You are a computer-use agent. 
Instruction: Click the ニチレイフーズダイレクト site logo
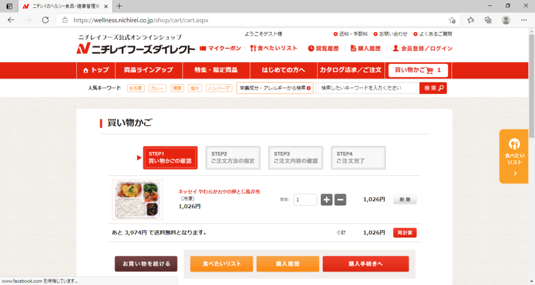[135, 49]
